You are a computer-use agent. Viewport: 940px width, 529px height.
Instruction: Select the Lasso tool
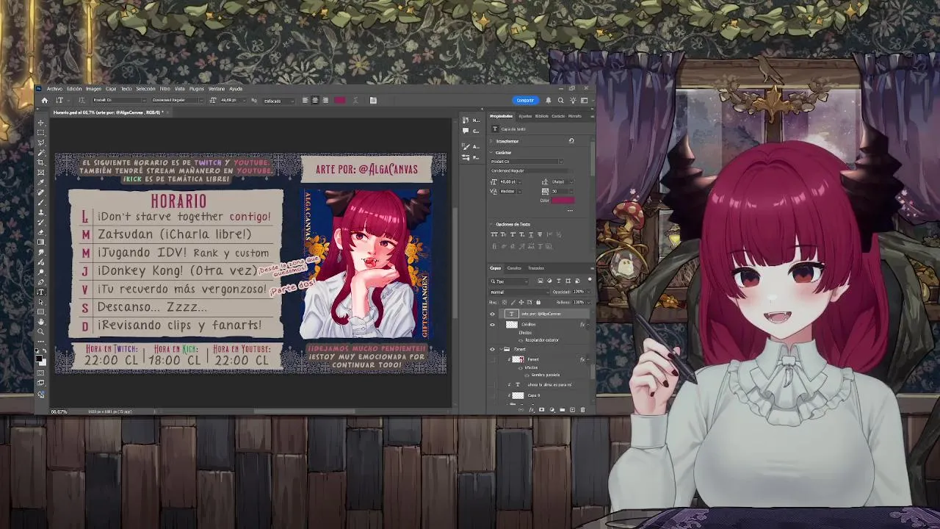[41, 143]
